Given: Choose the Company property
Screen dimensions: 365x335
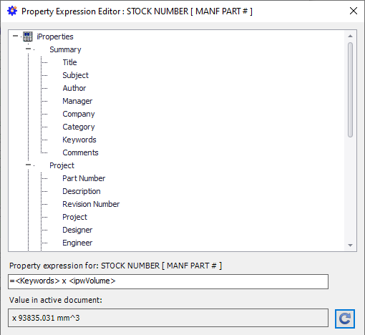Looking at the screenshot, I should (x=79, y=114).
